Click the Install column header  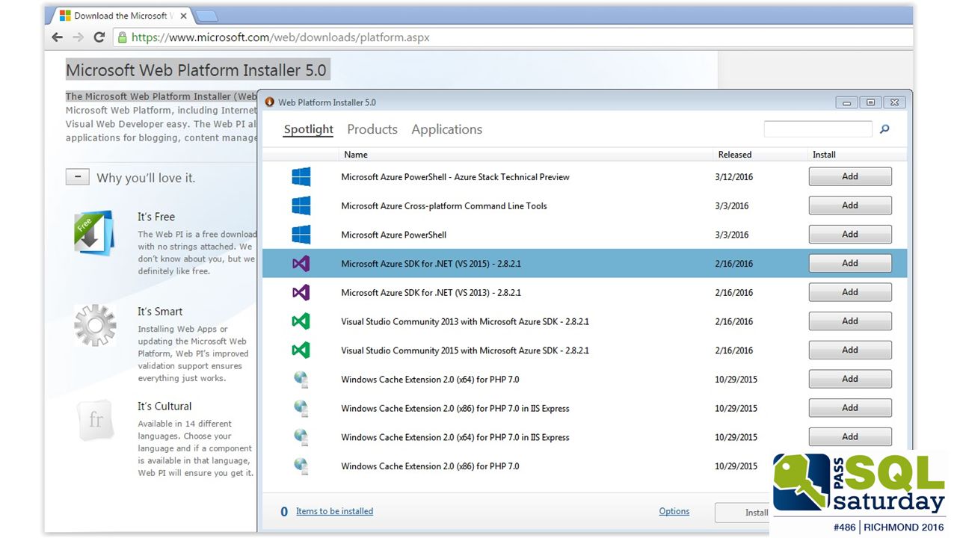pos(824,155)
